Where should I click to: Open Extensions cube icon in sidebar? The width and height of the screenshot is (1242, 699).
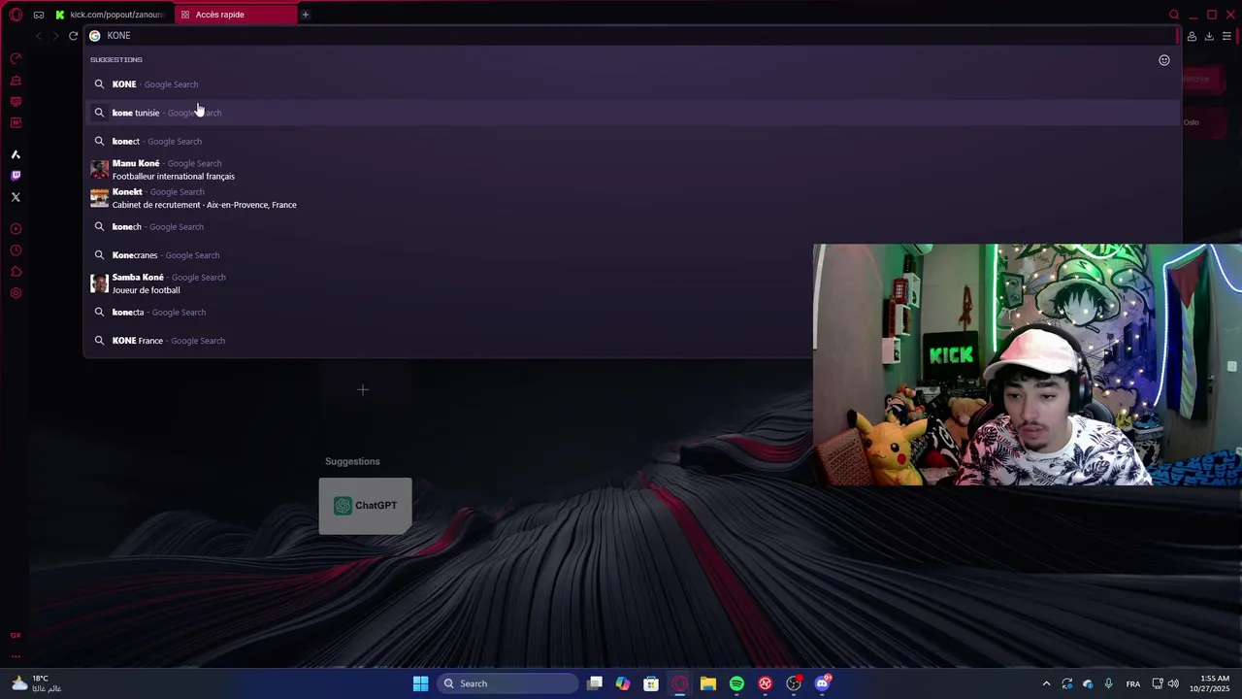click(16, 272)
